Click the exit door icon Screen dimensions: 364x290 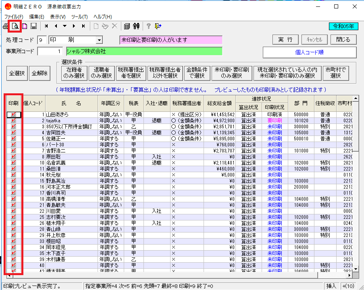click(158, 26)
